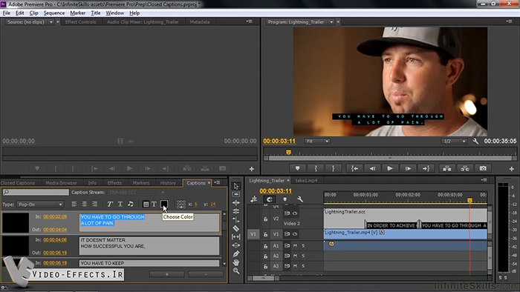The width and height of the screenshot is (520, 292).
Task: Mute audio track A3
Action: point(295,266)
